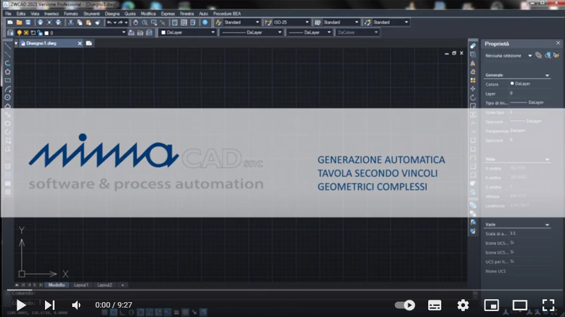Open the Inserisci menu
This screenshot has width=565, height=317.
click(52, 14)
